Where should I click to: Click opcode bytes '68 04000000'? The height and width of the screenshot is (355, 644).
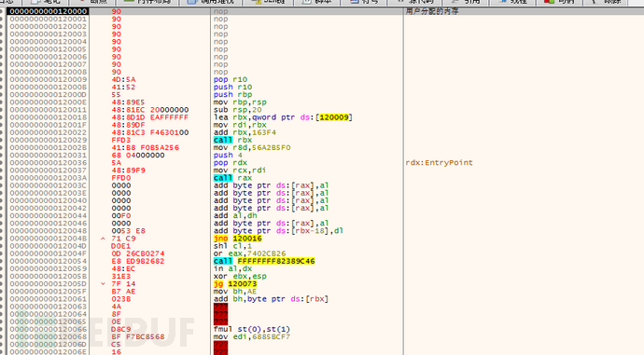tap(138, 156)
